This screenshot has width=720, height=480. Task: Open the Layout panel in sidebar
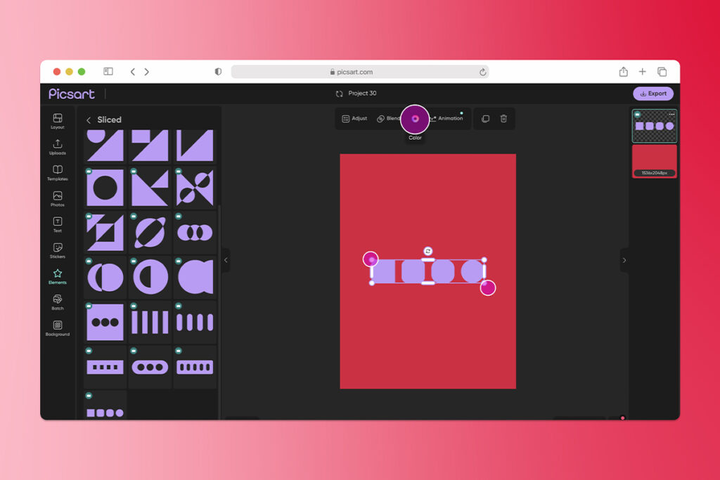point(58,121)
